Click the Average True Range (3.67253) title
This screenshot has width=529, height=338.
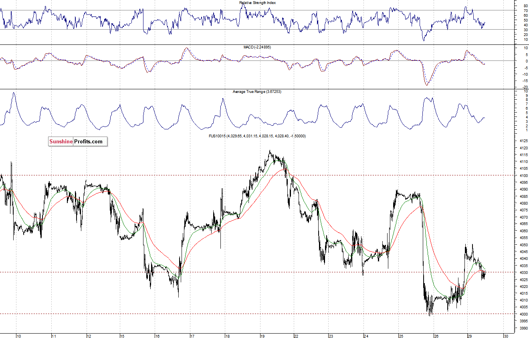click(257, 92)
